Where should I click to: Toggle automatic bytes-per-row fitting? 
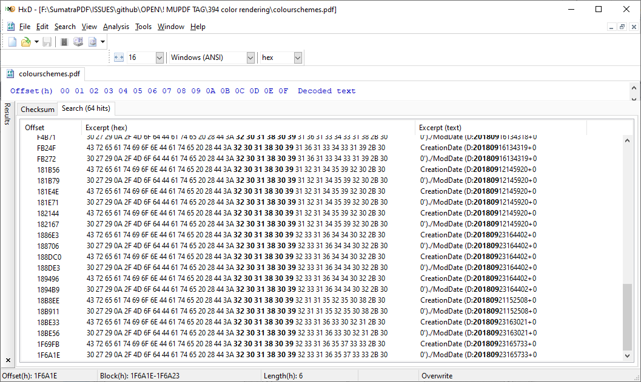click(119, 58)
